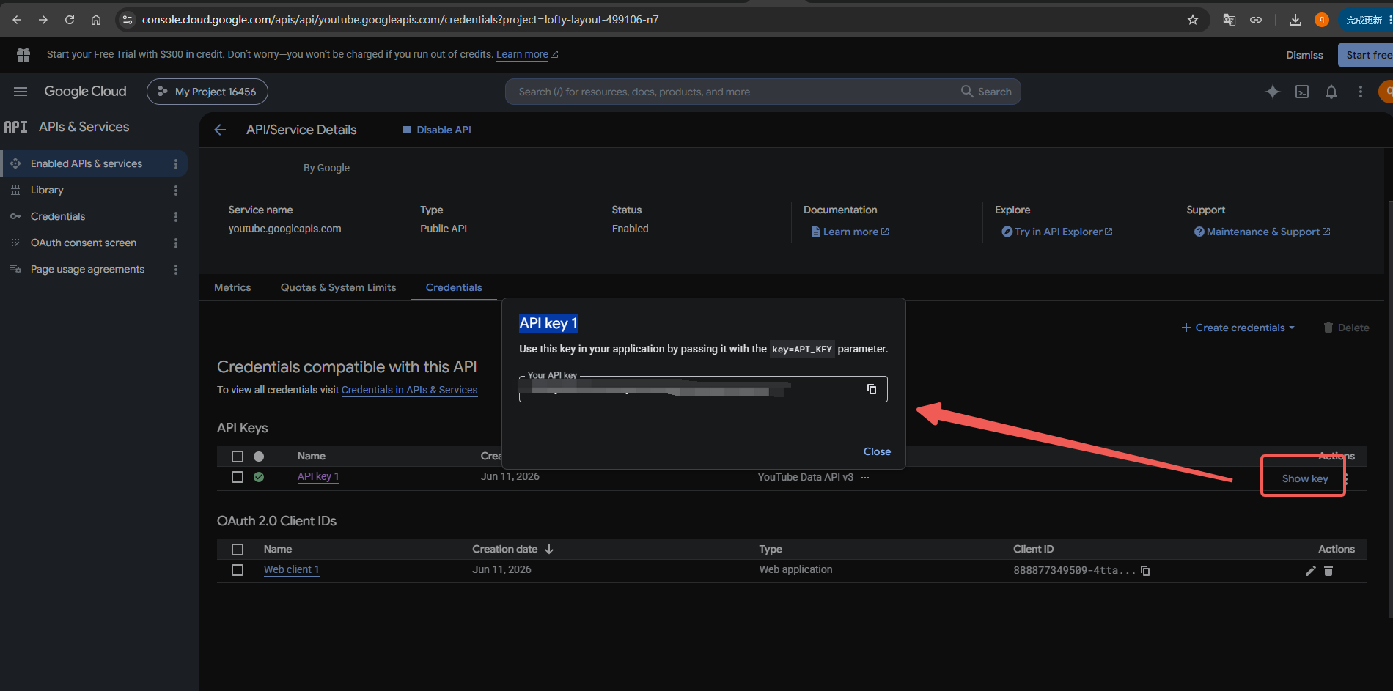Open more options for OAuth consent screen
The image size is (1393, 691).
176,243
